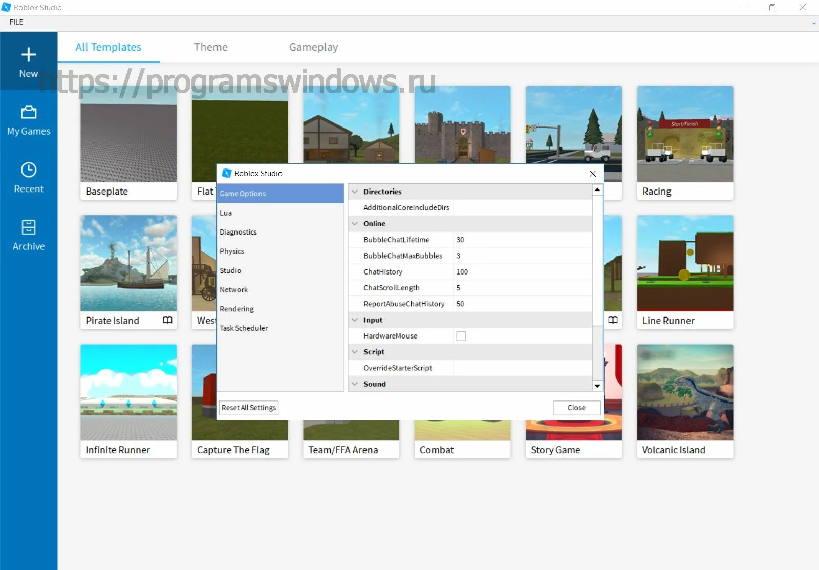Click the Roblox Studio logo in dialog title
The height and width of the screenshot is (570, 819).
pos(226,173)
